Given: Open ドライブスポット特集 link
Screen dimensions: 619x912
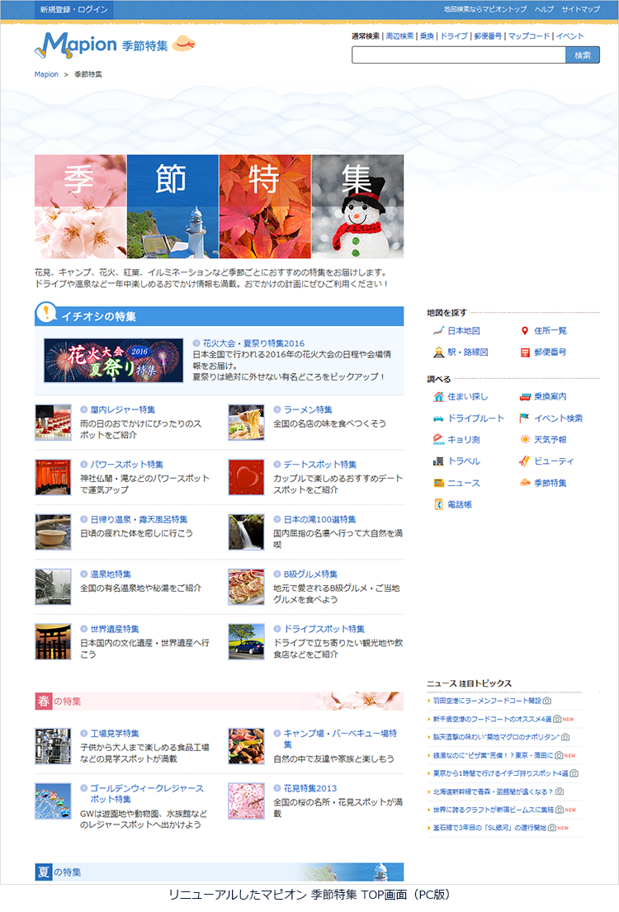Looking at the screenshot, I should click(324, 629).
